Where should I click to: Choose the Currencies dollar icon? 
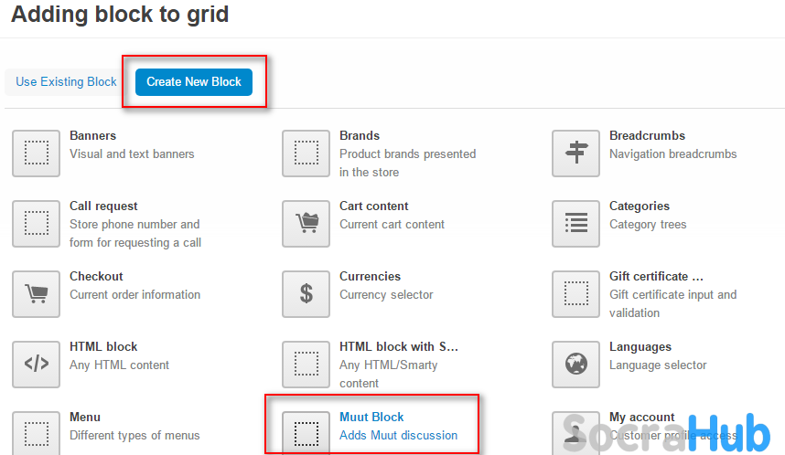click(306, 294)
